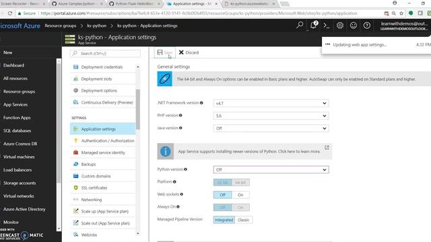Open Azure Active Directory in left nav

[x=24, y=209]
